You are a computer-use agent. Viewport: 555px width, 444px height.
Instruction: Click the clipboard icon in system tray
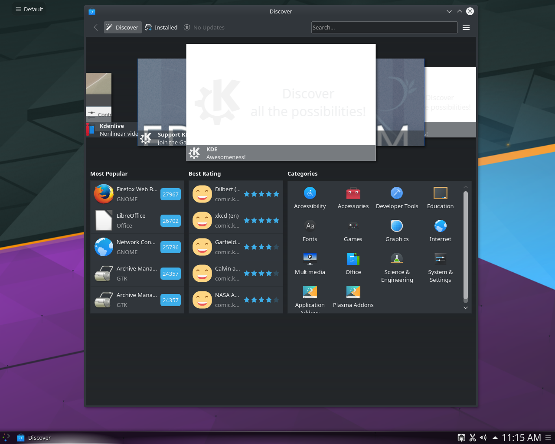click(473, 438)
